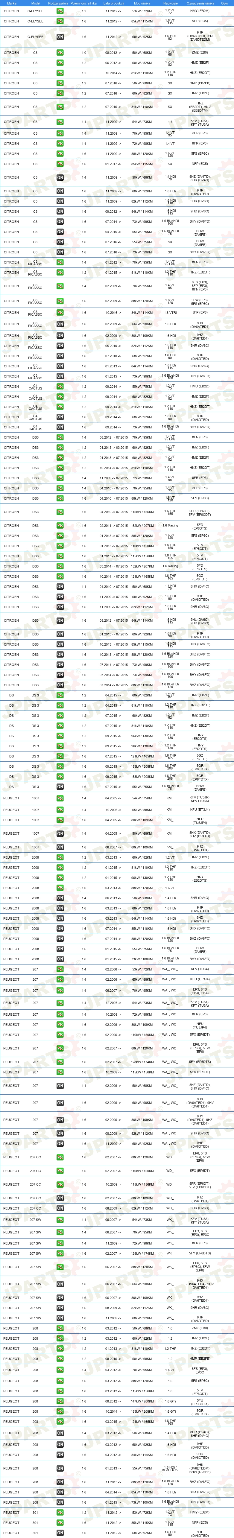
Task: Click petrol icon in C-ELYSEE HMY (EB2M) row
Action: coord(60,11)
